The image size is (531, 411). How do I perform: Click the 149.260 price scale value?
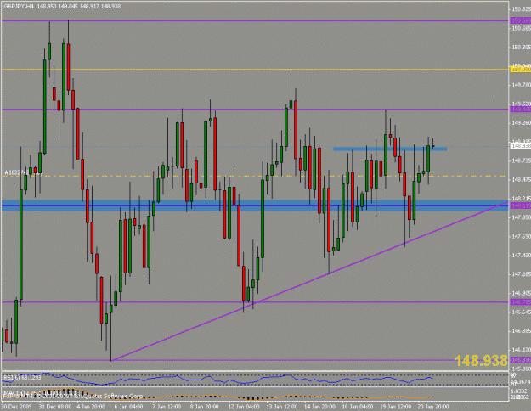(x=521, y=122)
